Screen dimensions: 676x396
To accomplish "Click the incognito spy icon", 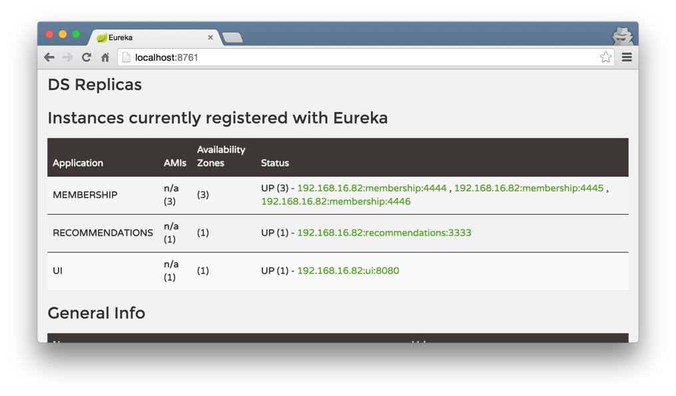I will [x=623, y=36].
